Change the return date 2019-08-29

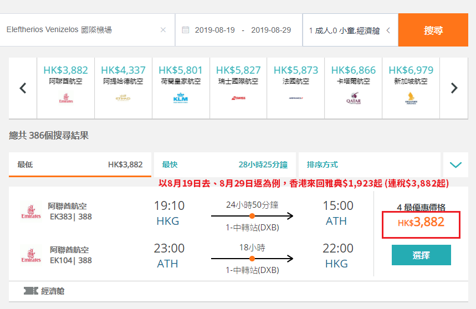pos(271,30)
